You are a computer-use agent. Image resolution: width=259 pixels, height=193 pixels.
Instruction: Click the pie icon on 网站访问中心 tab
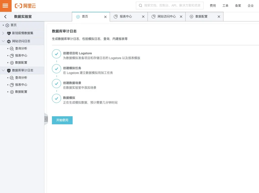(x=153, y=16)
